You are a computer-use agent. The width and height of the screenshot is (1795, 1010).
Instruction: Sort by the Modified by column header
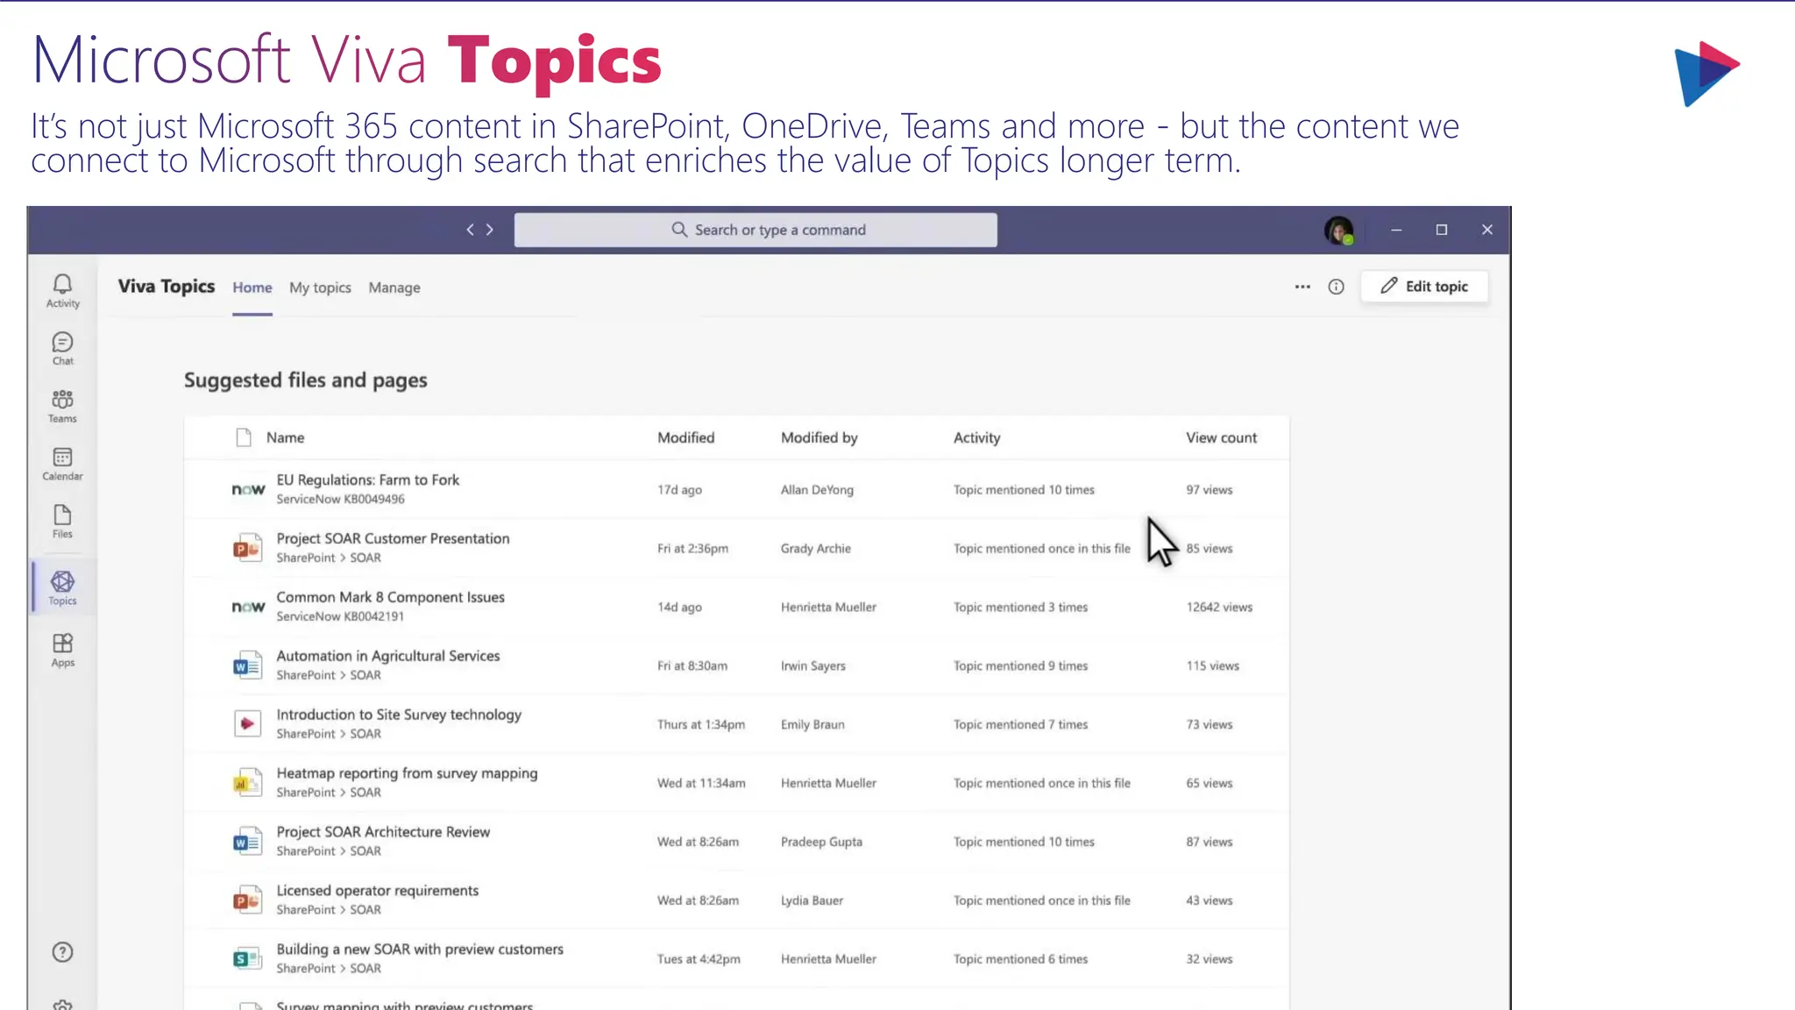tap(819, 437)
